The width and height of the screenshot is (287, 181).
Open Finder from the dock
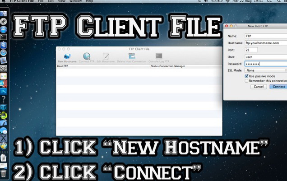[x=4, y=14]
